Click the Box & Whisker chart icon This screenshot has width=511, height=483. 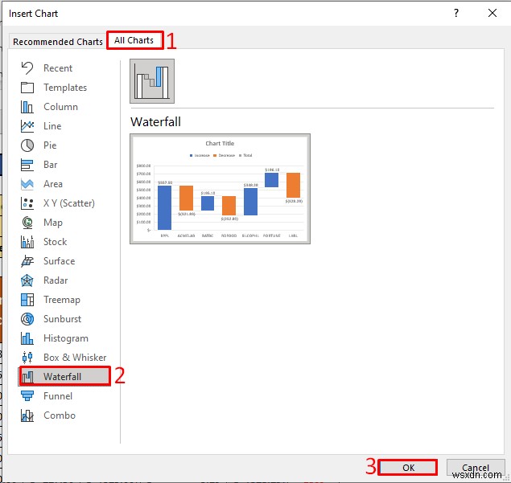click(27, 358)
